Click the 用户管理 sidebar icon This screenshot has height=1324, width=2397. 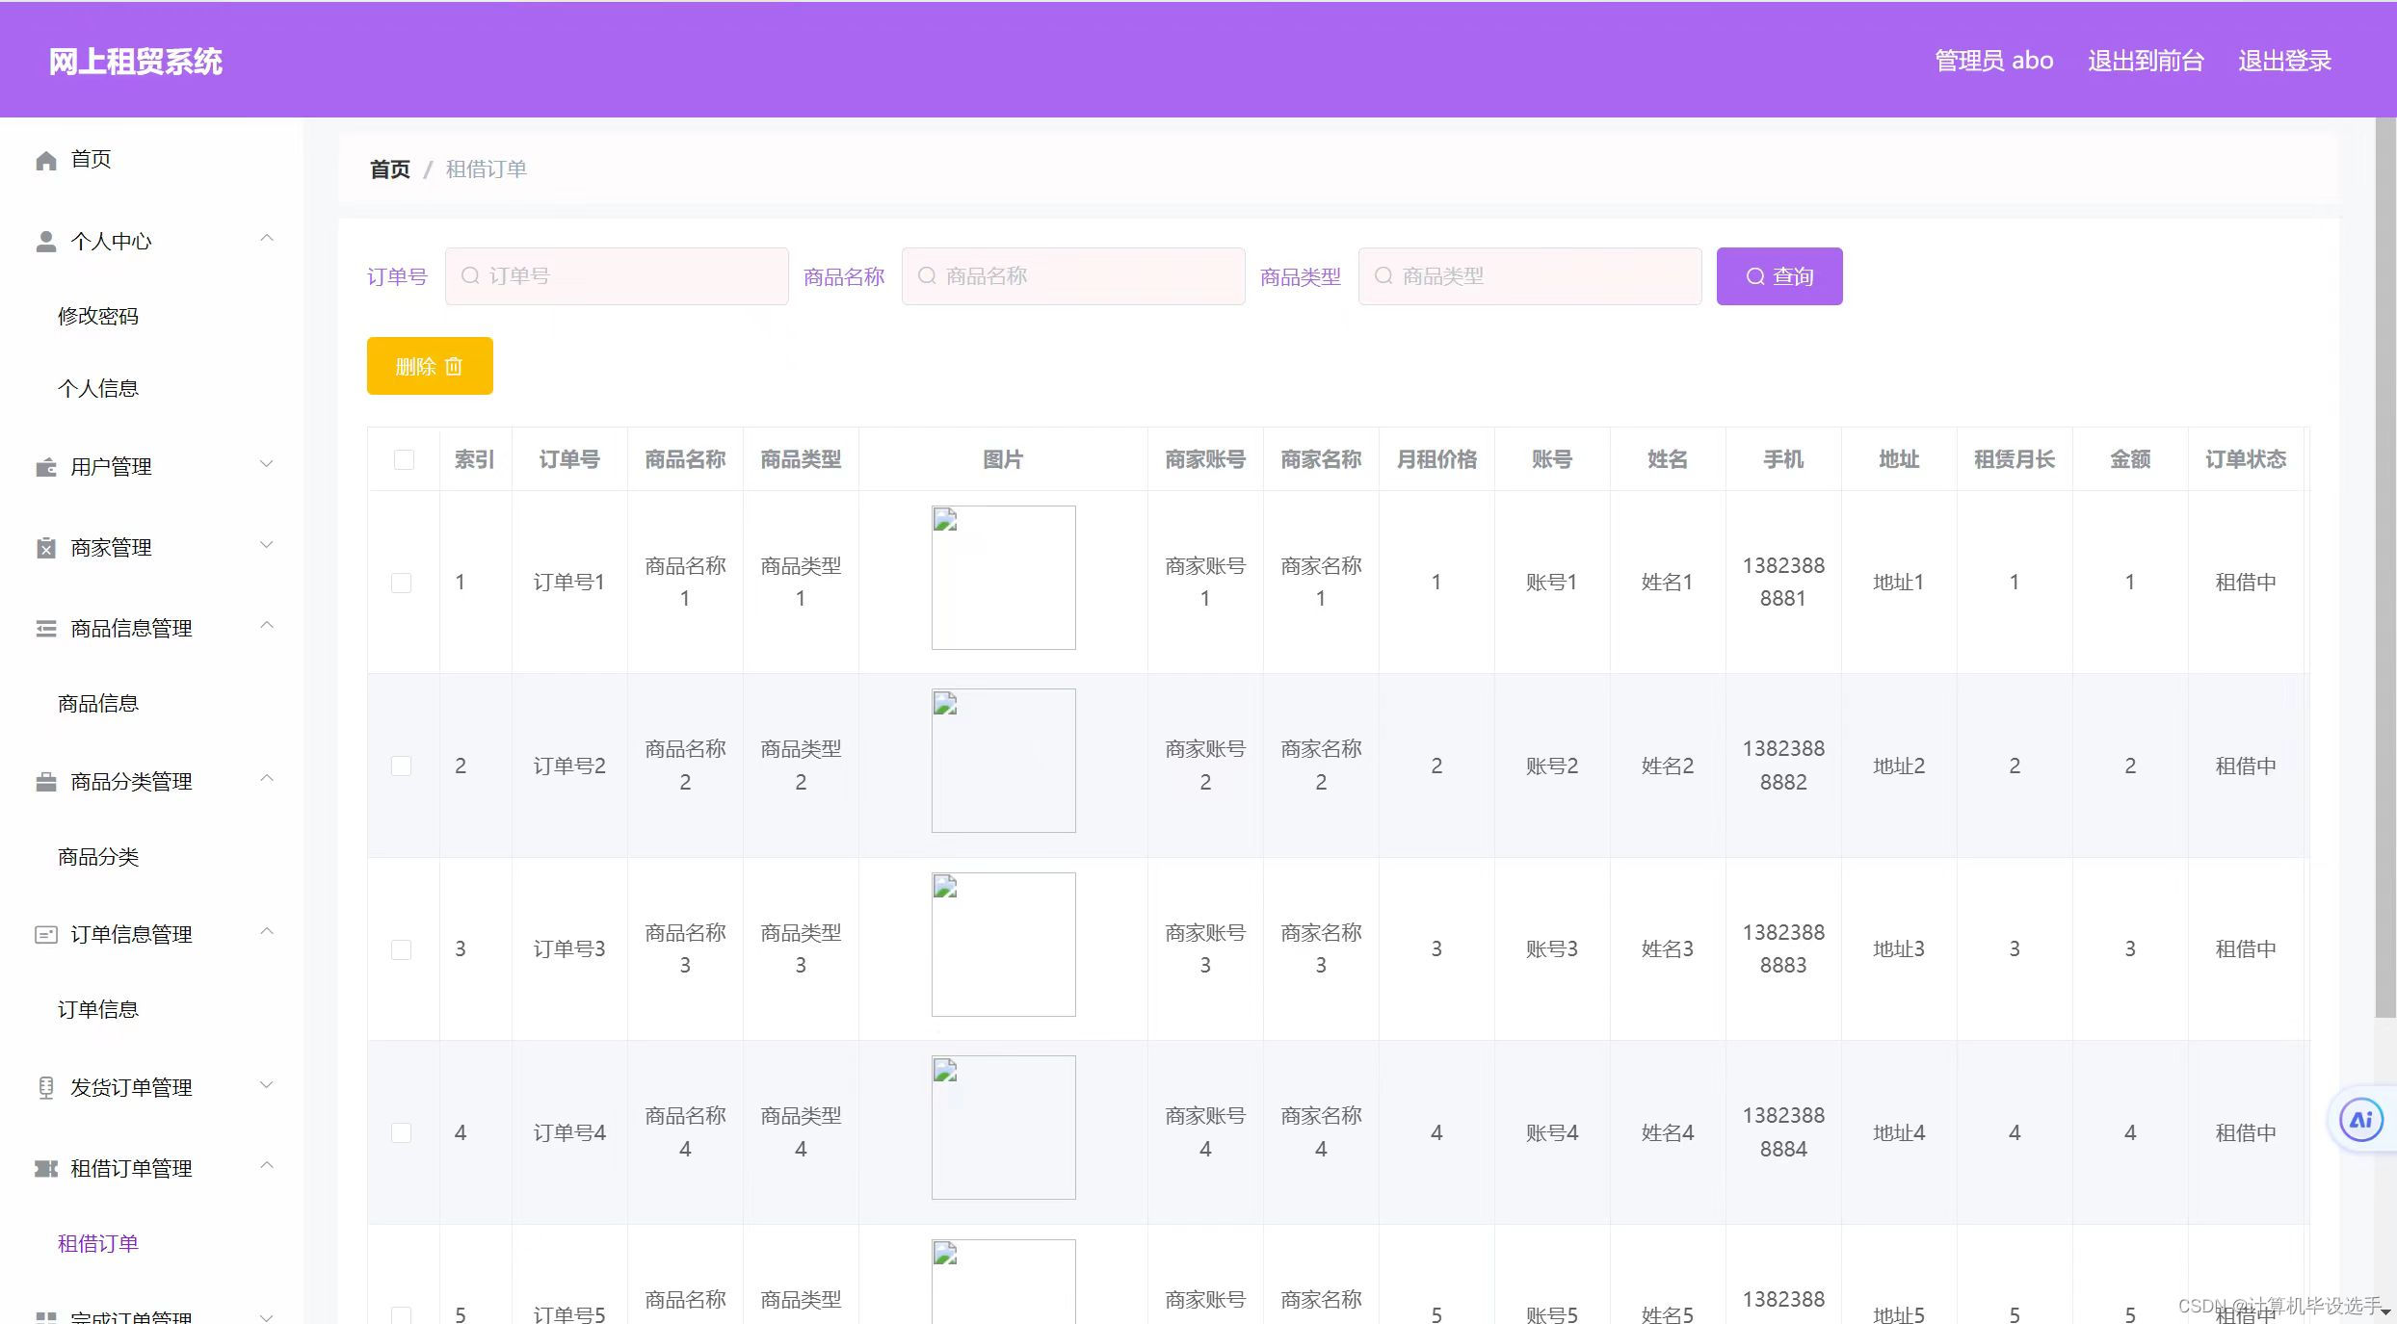(45, 467)
